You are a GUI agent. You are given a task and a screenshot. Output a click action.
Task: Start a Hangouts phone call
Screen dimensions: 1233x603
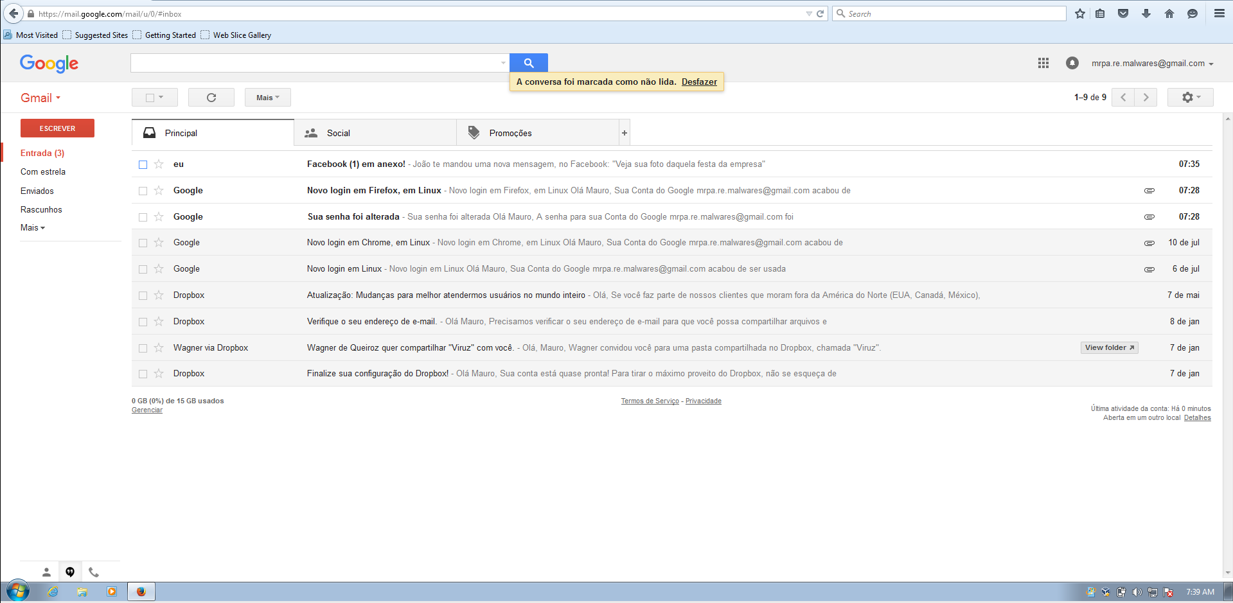(94, 571)
